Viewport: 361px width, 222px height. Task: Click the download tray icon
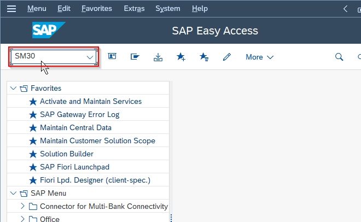158,57
